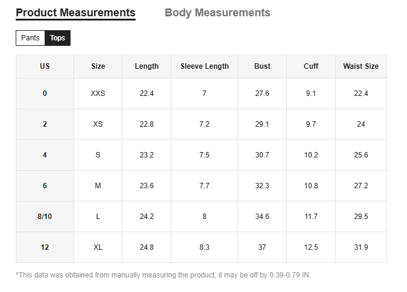Open the Body Measurements tab

coord(217,13)
